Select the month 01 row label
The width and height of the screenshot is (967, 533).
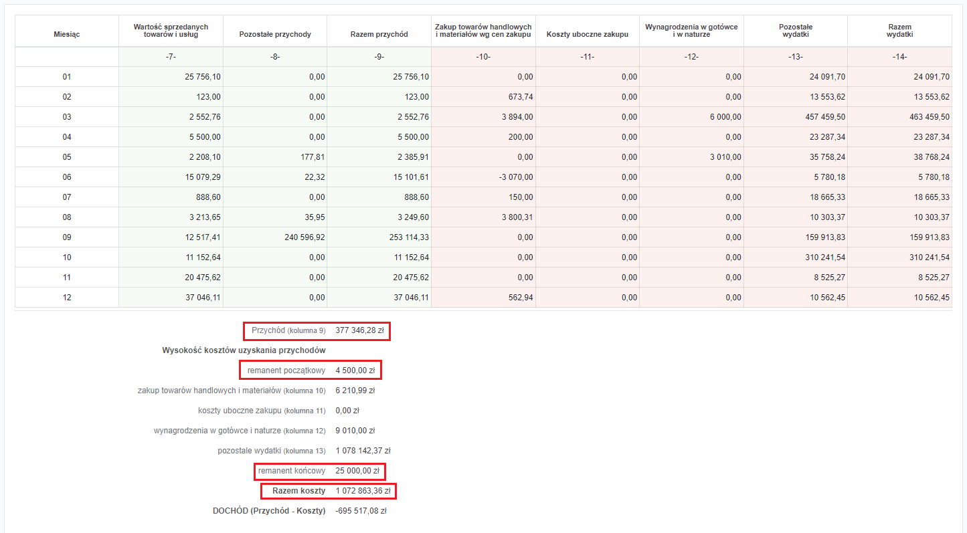click(x=67, y=77)
